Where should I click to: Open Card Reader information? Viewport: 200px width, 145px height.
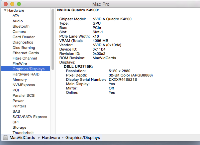[x=24, y=37]
